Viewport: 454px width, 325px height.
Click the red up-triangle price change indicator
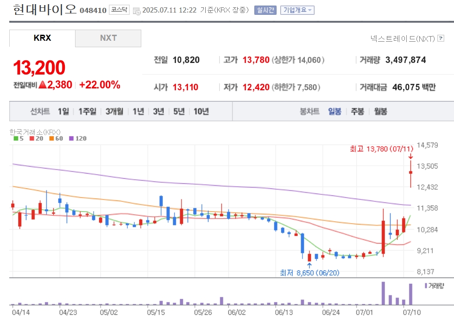click(43, 85)
